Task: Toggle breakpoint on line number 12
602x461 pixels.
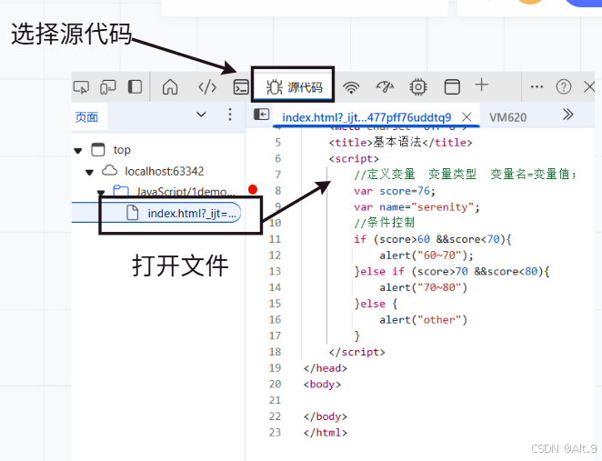Action: pos(275,256)
